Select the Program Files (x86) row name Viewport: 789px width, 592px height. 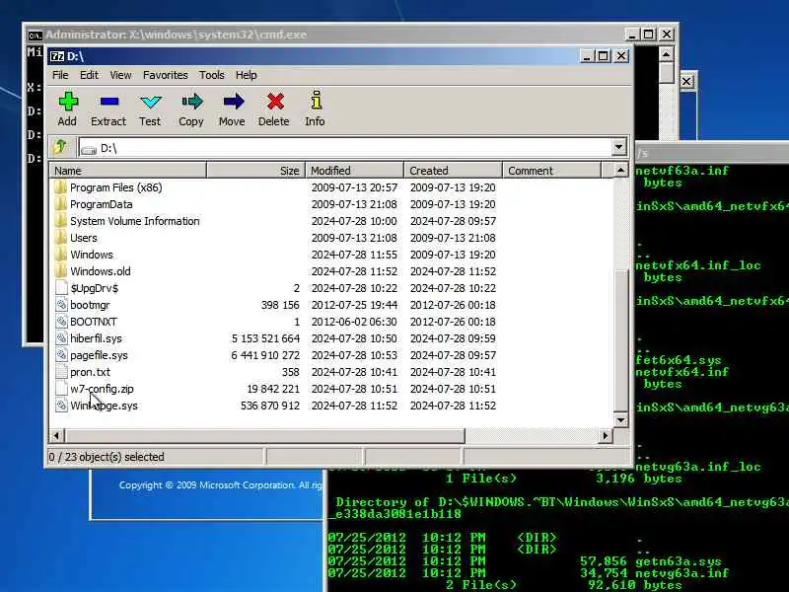[x=115, y=187]
